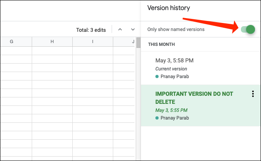Toggle off Only show named versions switch
The height and width of the screenshot is (161, 261).
coord(248,29)
